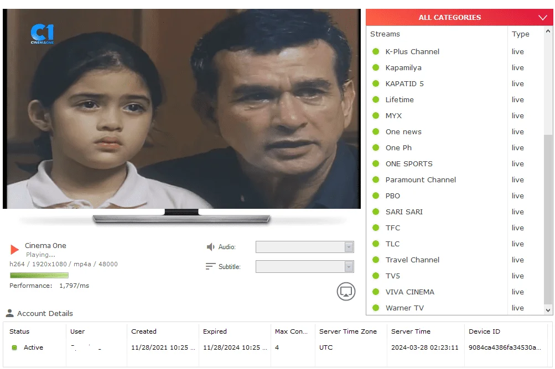This screenshot has width=555, height=369.
Task: Click the stream list scrollbar thumb
Action: pyautogui.click(x=548, y=219)
